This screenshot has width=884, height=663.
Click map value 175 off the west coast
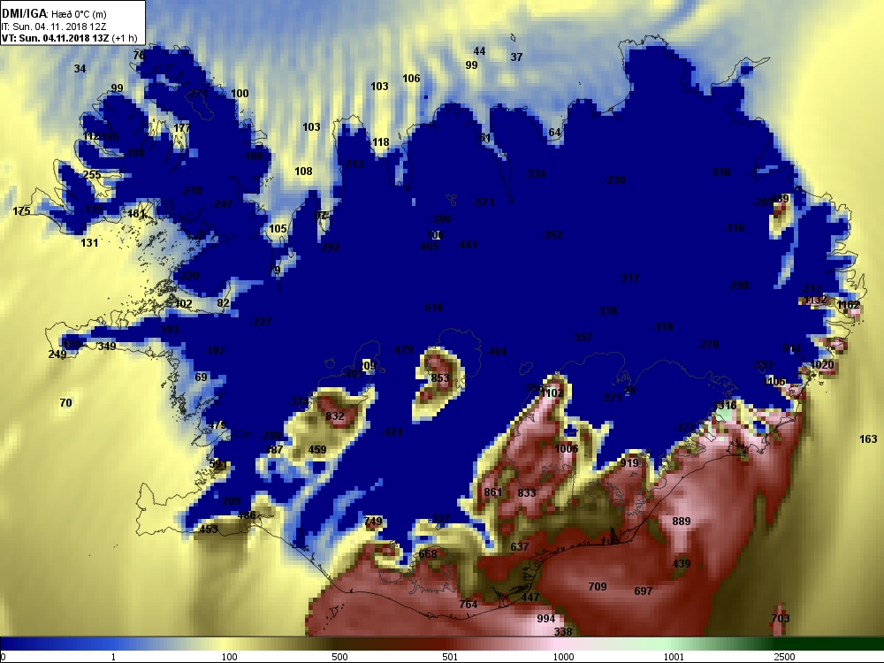(21, 211)
